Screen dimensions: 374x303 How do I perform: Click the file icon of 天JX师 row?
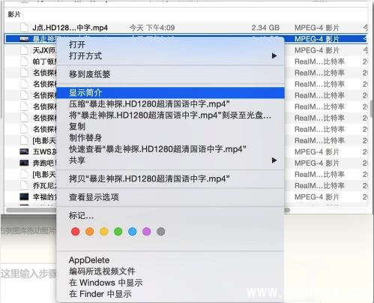pos(24,50)
